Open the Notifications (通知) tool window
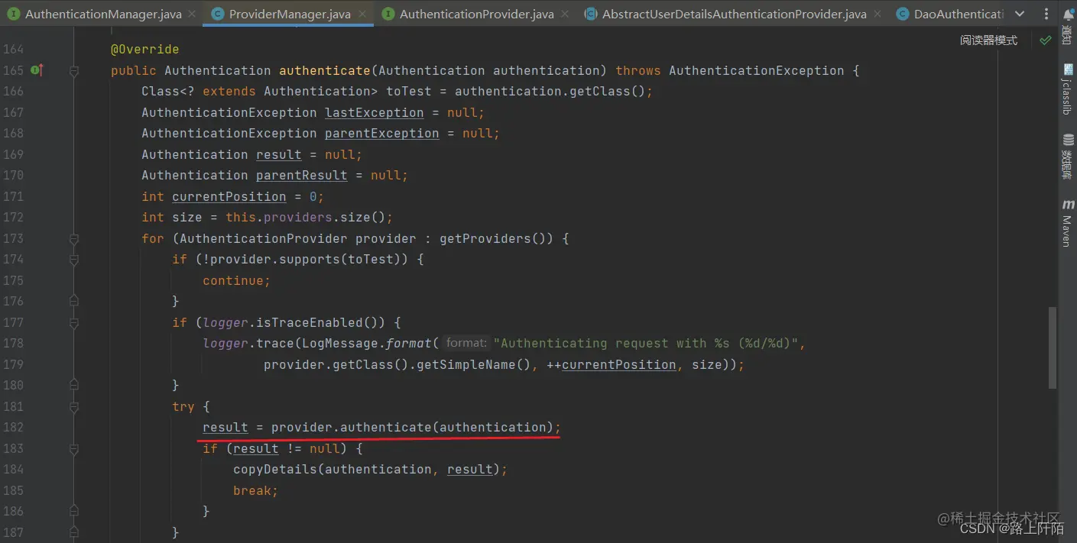 [x=1067, y=25]
